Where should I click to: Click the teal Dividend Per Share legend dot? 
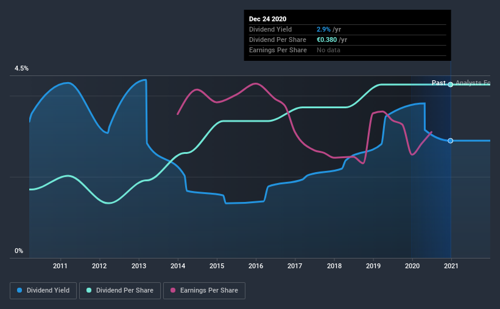pos(89,290)
